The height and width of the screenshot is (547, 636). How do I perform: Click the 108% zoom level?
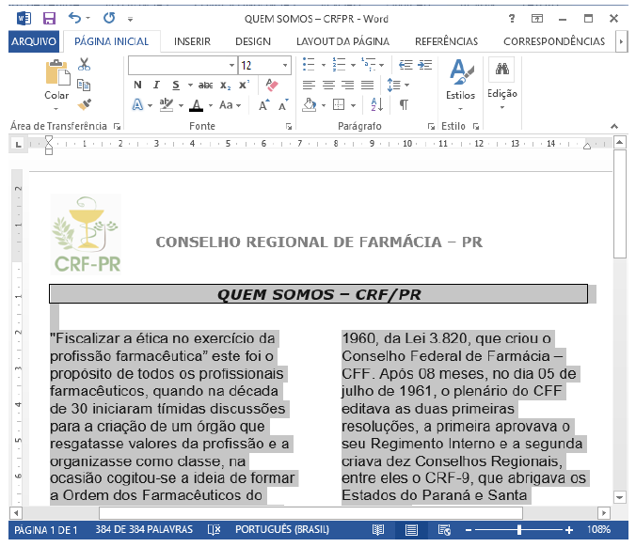598,529
